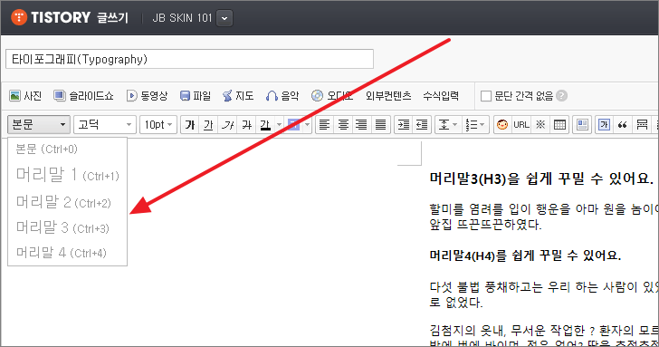Insert special character ※
Screen dimensions: 659x347
[540, 124]
